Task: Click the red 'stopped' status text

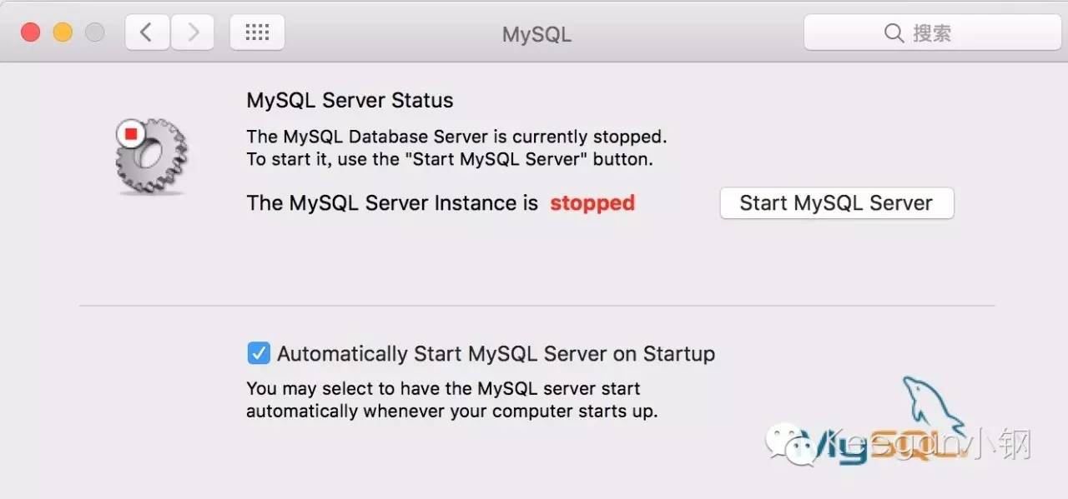Action: [592, 203]
